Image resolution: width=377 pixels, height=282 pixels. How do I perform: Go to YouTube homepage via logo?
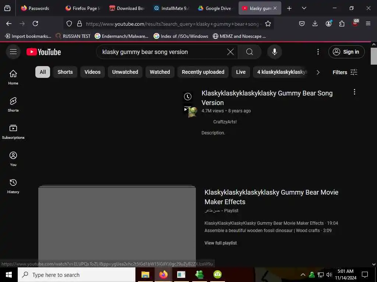43,52
